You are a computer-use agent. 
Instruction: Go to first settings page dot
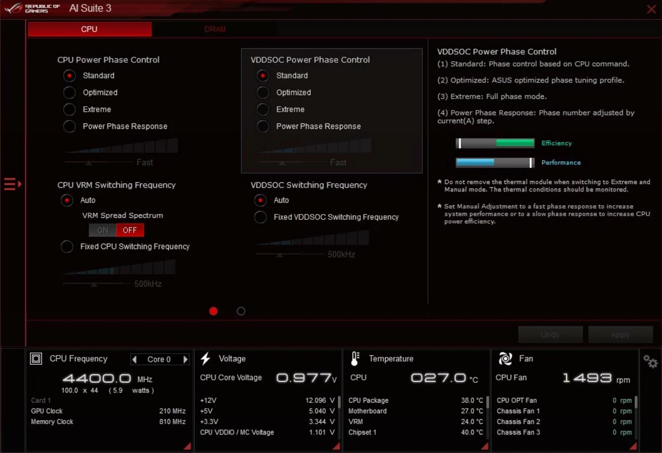click(x=213, y=311)
